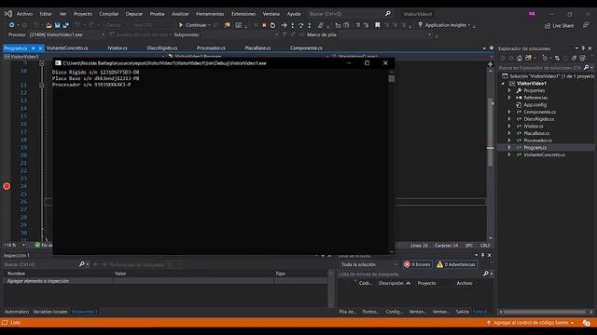Switch to the Componente.cs tab
This screenshot has height=335, width=597.
[x=306, y=48]
